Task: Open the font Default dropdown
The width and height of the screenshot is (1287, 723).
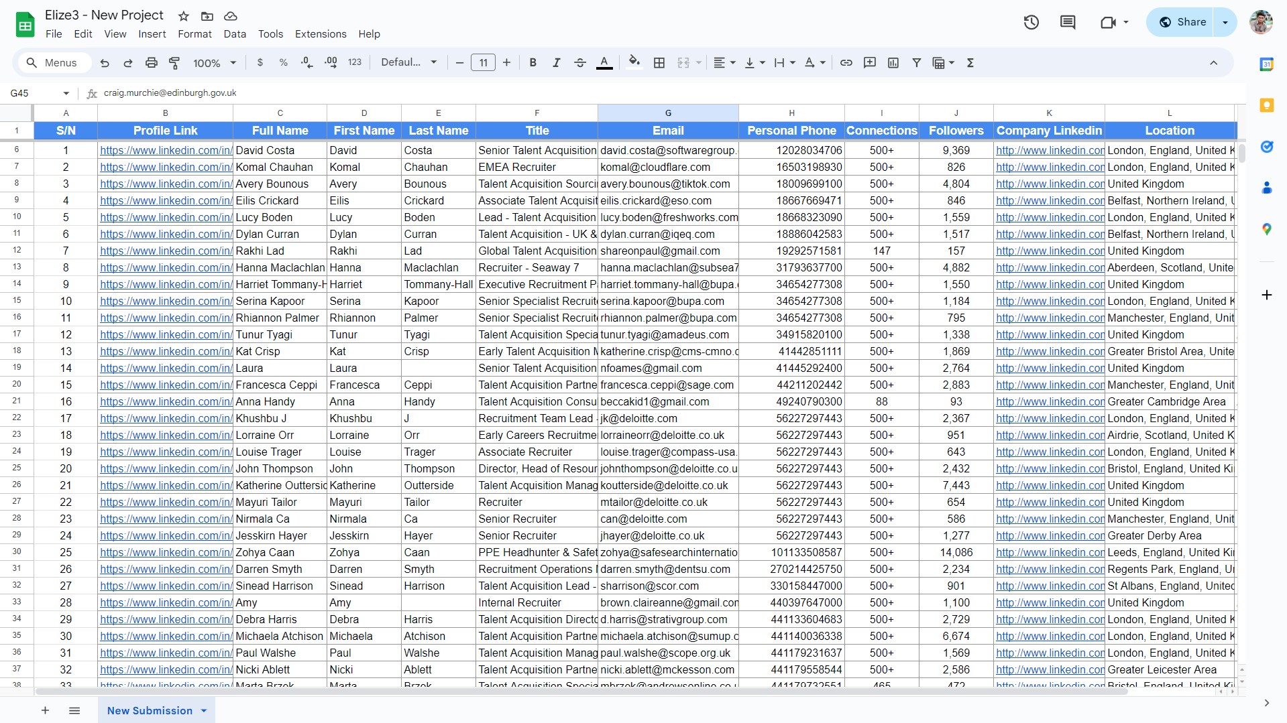Action: click(409, 63)
